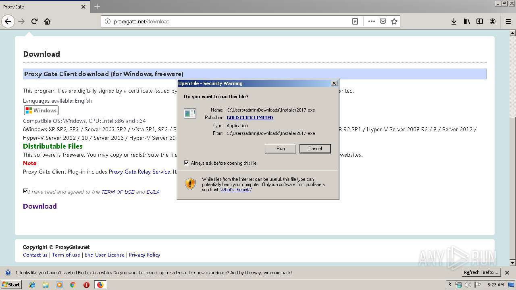Click the Distributable Files heading
Screen dimensions: 516x290
(x=53, y=146)
